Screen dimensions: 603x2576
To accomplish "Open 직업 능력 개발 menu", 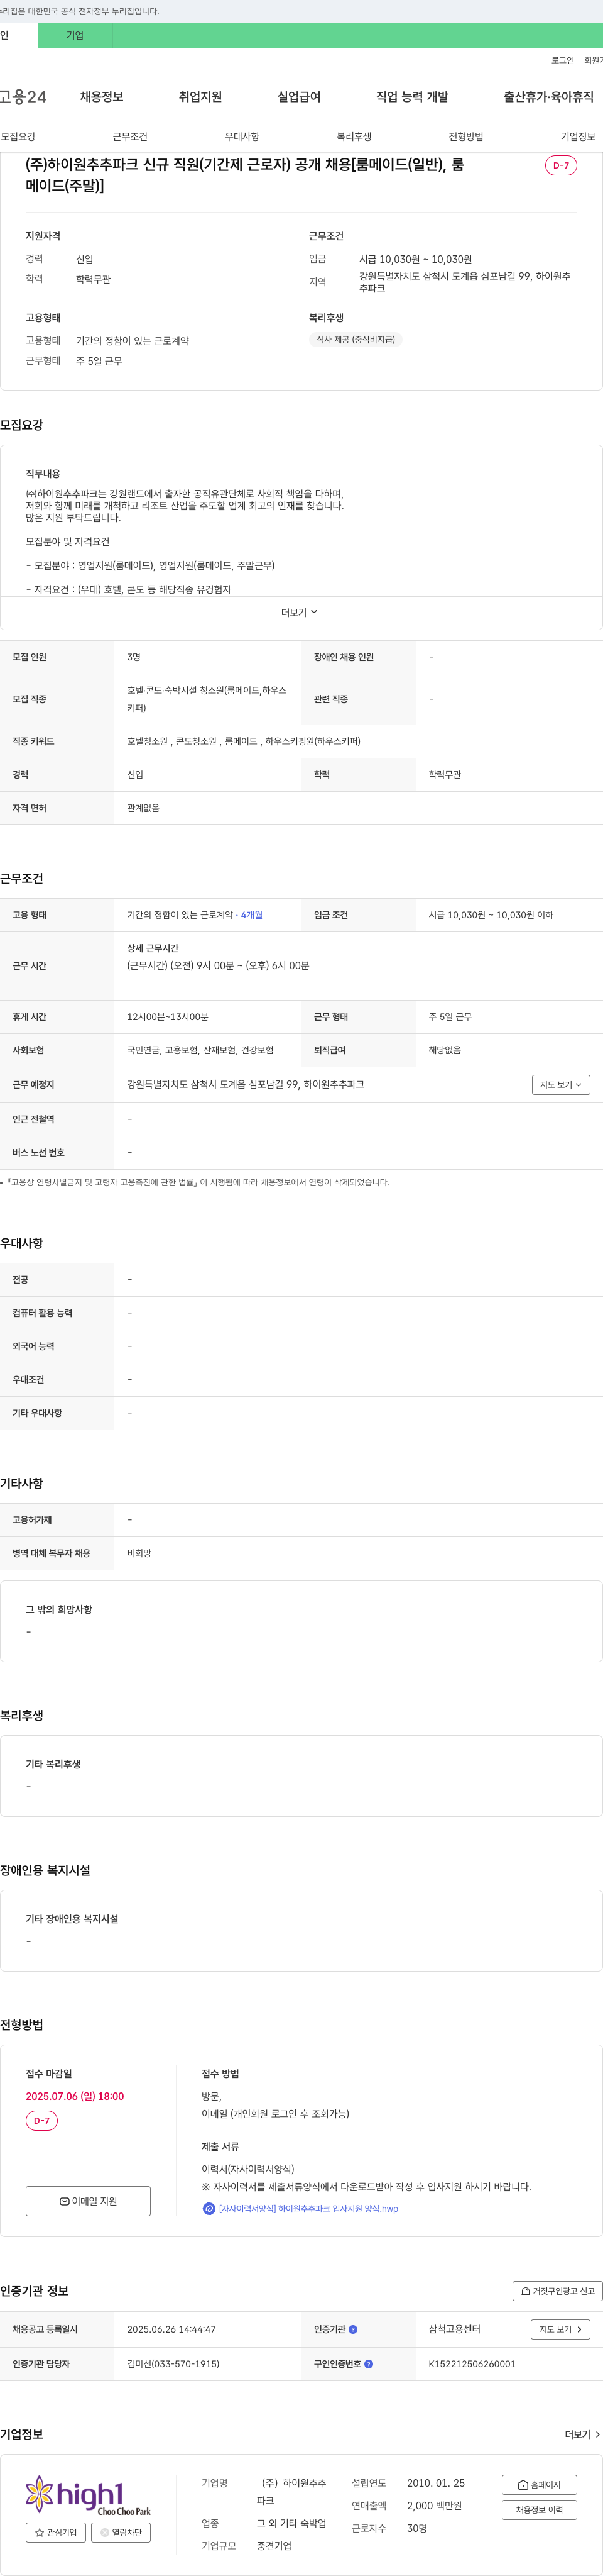I will [x=412, y=97].
